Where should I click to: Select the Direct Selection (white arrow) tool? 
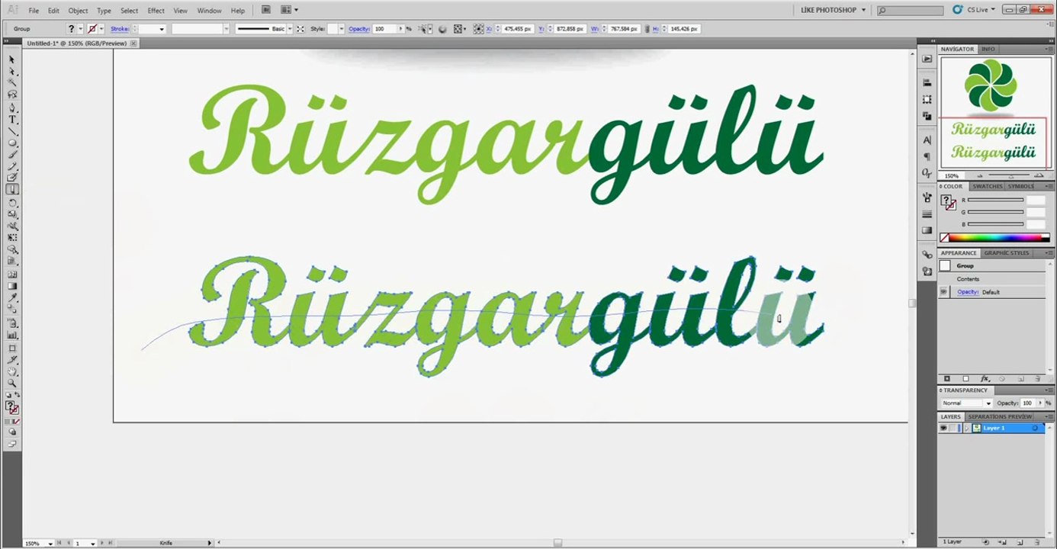coord(11,71)
